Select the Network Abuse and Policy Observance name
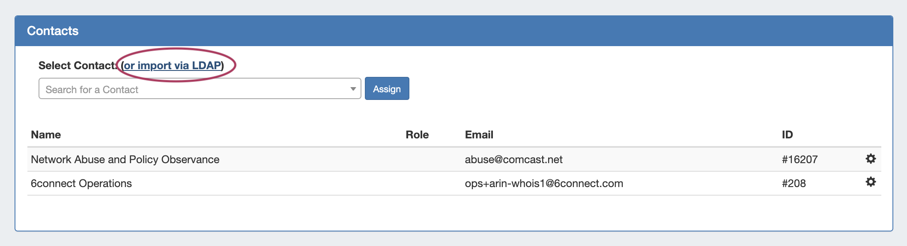 pos(125,160)
